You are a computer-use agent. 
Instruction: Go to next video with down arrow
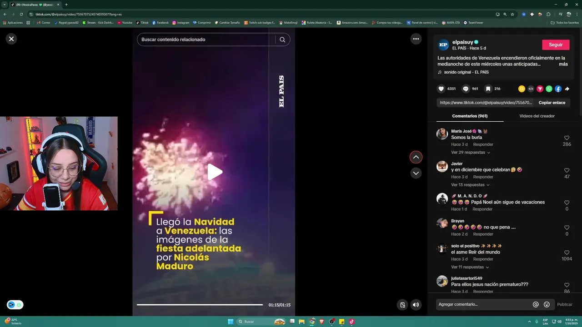coord(416,173)
